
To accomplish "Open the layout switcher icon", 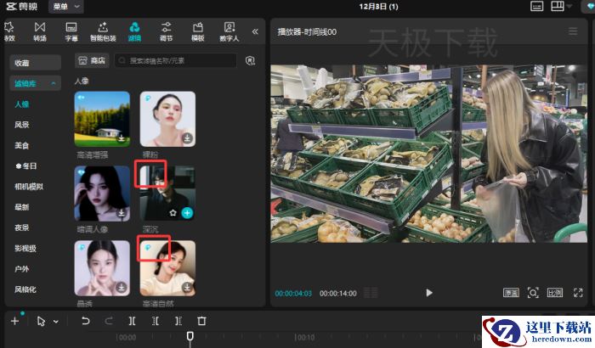I will [x=558, y=6].
